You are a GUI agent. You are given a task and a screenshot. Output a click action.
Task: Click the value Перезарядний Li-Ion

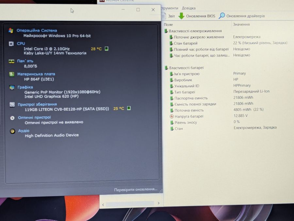tap(252, 91)
